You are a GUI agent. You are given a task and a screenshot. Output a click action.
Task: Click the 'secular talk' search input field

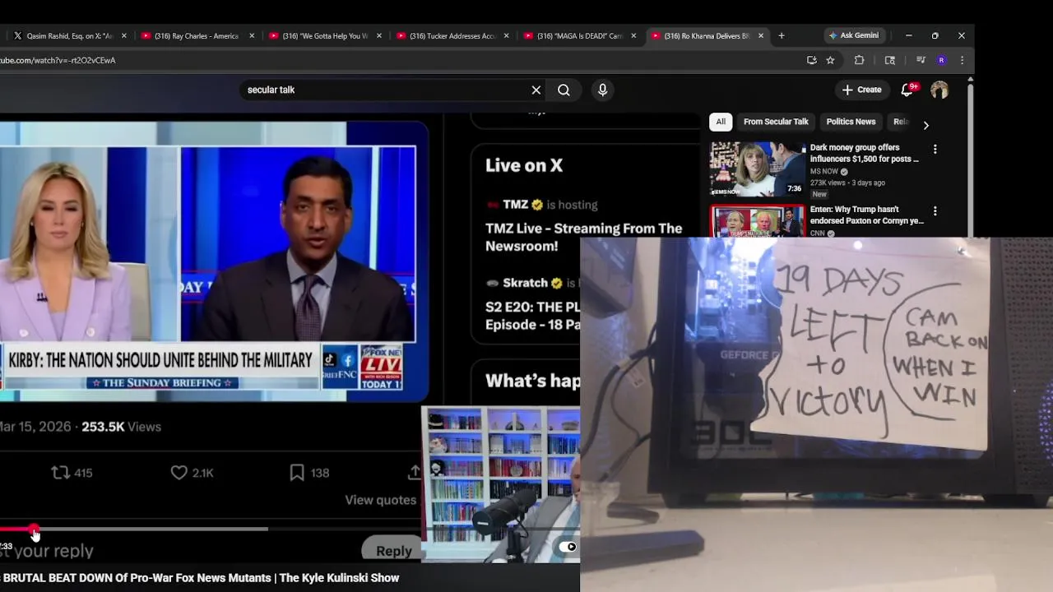(x=387, y=90)
